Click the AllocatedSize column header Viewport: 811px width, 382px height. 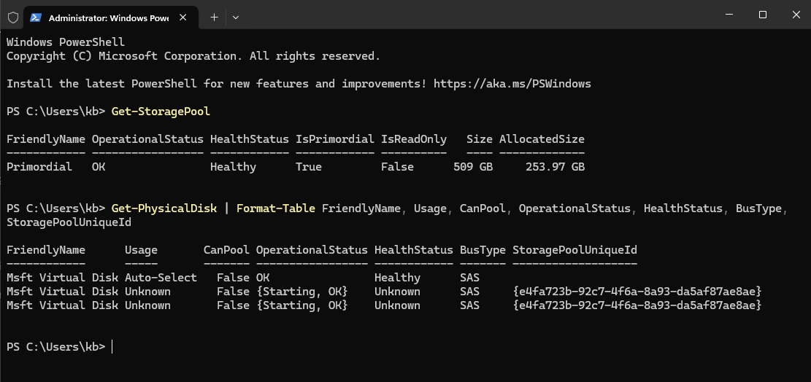click(x=542, y=139)
